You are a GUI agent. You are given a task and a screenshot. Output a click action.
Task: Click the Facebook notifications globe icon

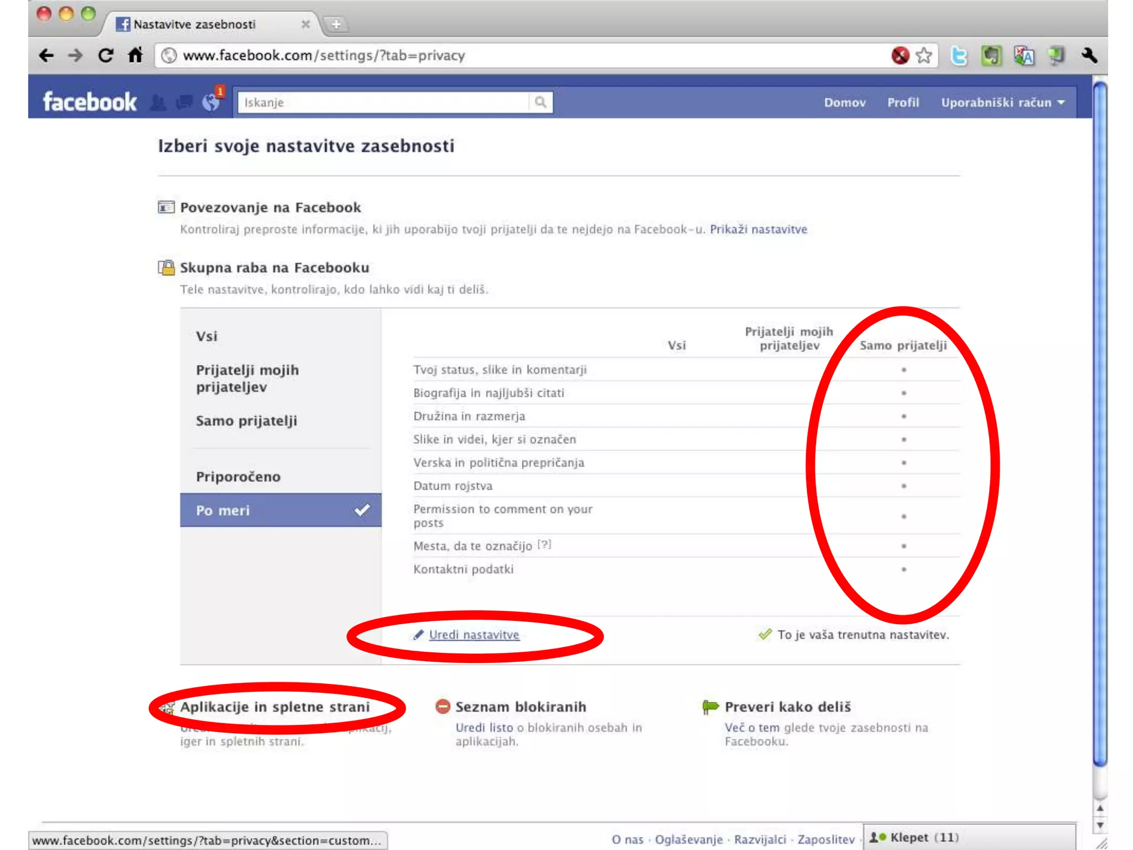click(211, 102)
